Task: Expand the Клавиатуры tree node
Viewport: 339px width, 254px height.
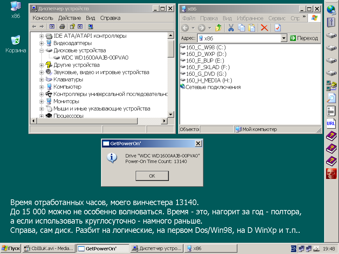Action: tap(41, 80)
